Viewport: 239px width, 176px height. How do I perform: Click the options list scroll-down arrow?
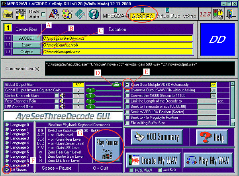(x=233, y=124)
